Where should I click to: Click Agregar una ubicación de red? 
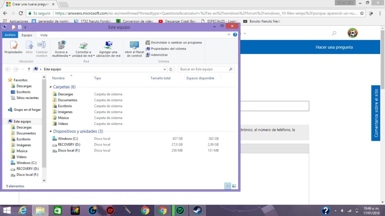click(108, 49)
